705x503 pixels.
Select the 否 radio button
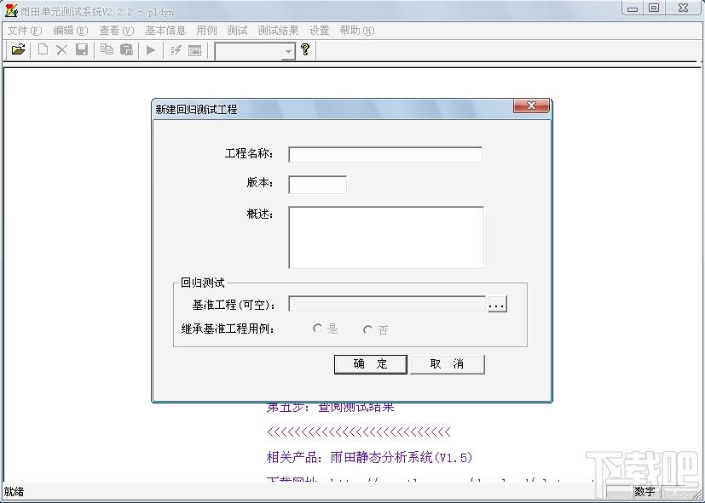point(367,330)
